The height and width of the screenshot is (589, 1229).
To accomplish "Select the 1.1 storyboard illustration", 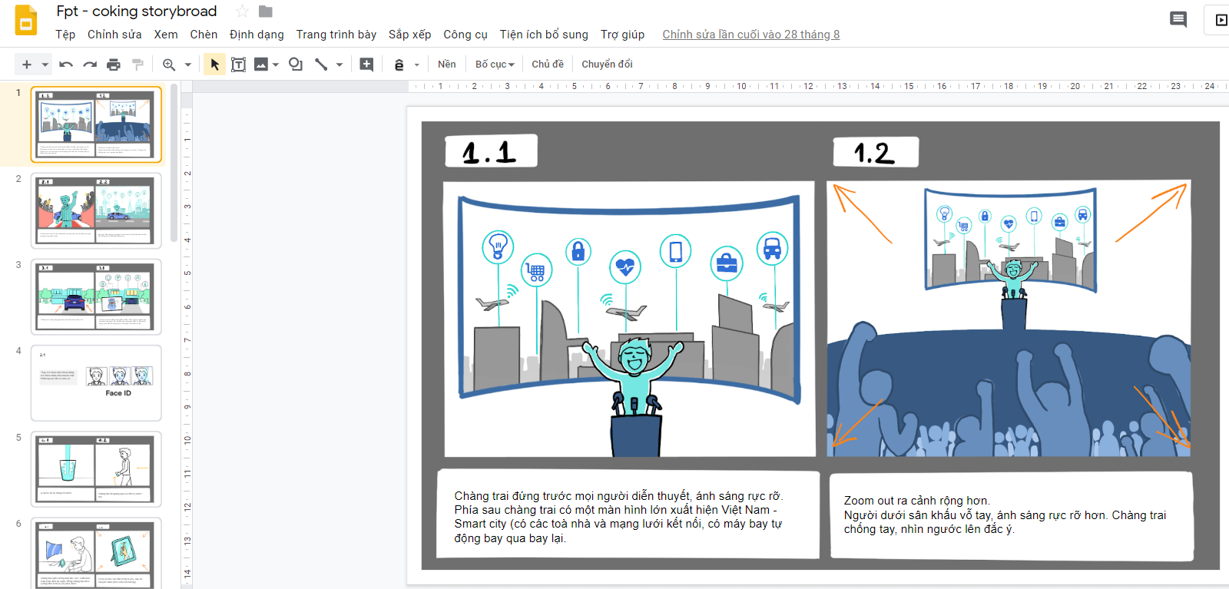I will point(629,319).
